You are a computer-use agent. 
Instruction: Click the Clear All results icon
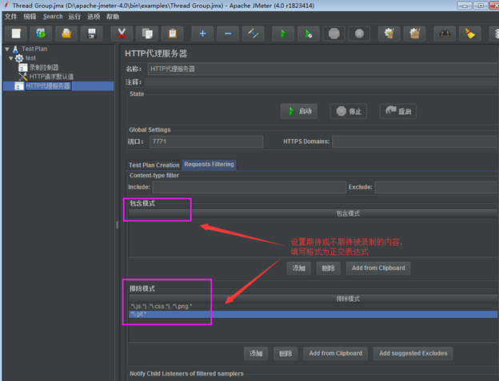[x=415, y=34]
